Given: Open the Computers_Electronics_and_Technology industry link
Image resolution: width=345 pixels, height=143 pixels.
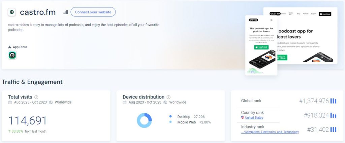Looking at the screenshot, I should click(270, 132).
